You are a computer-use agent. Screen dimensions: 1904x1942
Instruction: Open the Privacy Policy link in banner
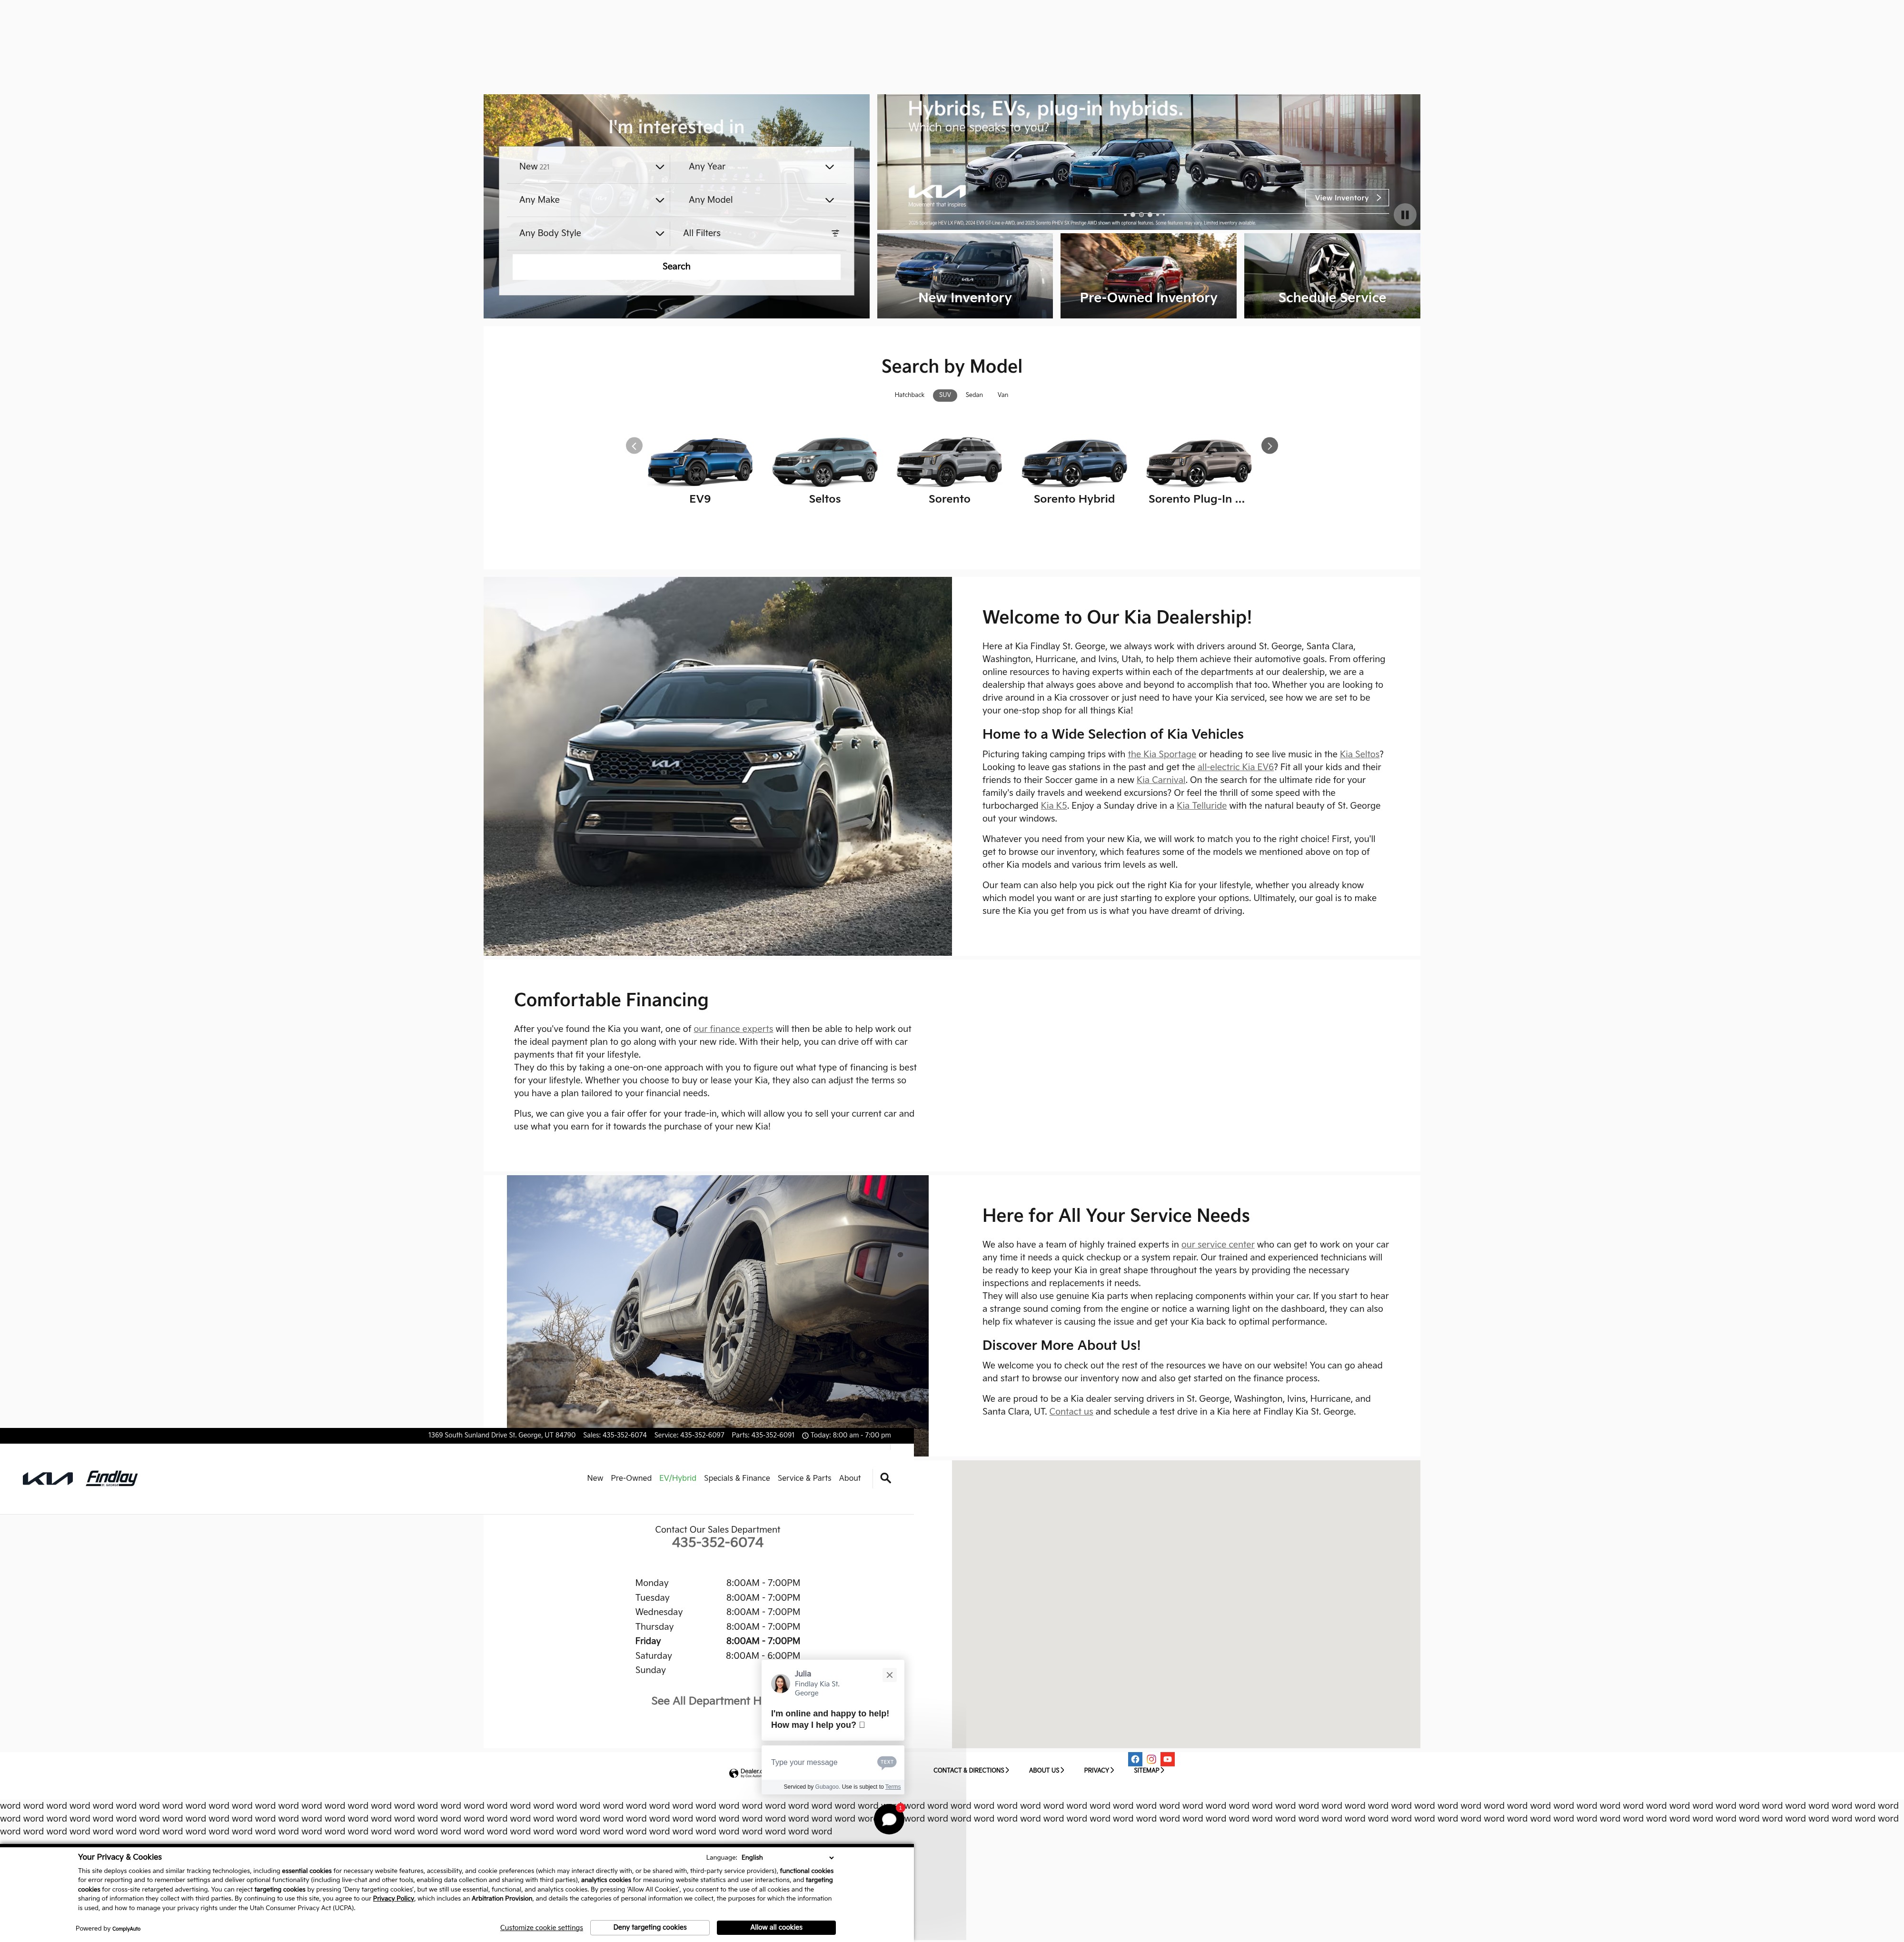point(393,1899)
